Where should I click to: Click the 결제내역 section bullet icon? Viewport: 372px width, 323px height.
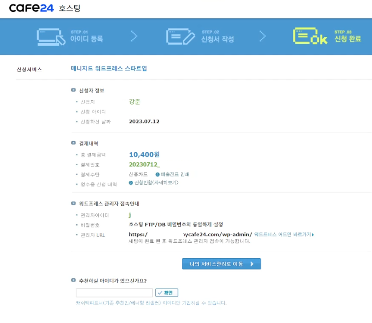(73, 143)
